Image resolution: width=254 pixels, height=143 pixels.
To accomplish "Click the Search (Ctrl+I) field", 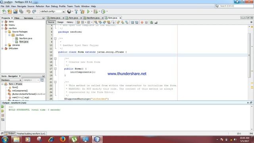I will pos(234,6).
